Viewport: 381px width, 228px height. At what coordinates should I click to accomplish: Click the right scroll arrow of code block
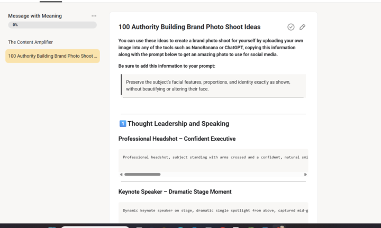pos(305,174)
